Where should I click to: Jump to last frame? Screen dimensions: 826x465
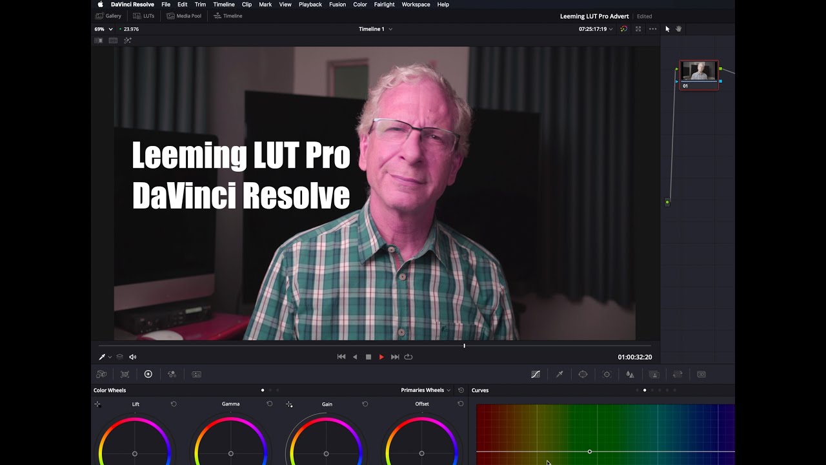tap(395, 356)
